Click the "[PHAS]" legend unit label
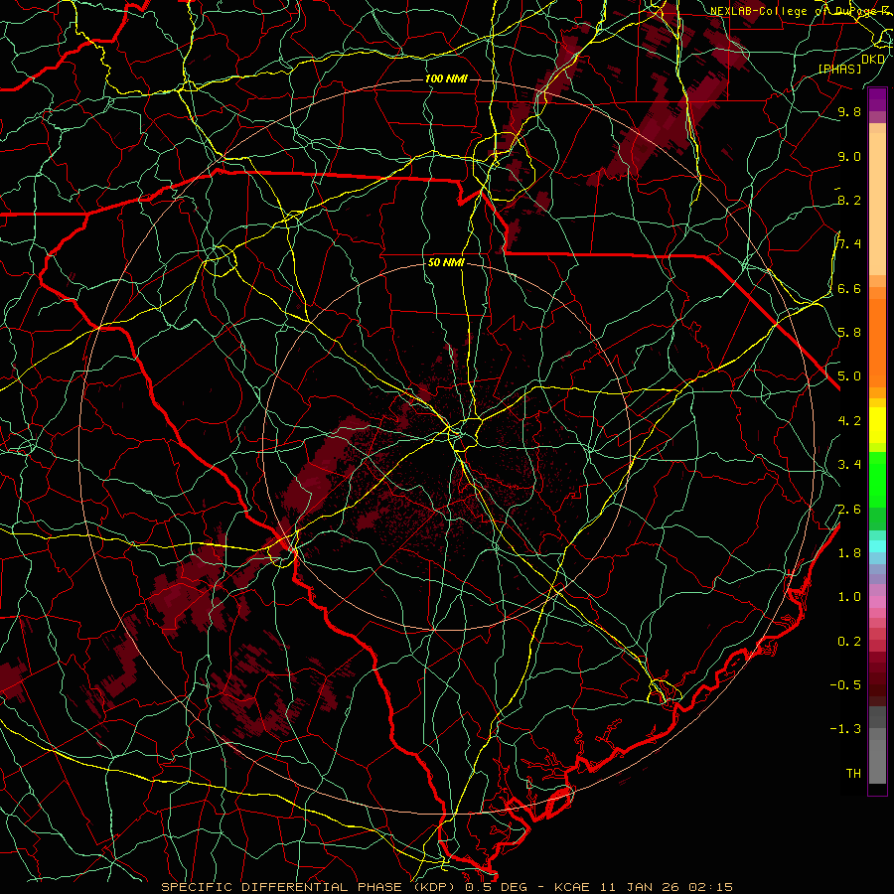The image size is (894, 894). (x=839, y=69)
